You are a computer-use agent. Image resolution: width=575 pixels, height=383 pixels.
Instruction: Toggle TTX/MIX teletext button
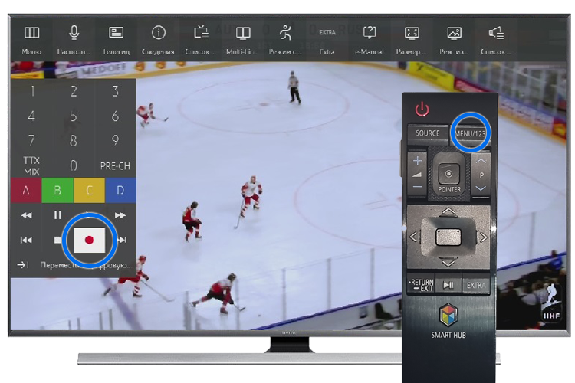pyautogui.click(x=31, y=165)
